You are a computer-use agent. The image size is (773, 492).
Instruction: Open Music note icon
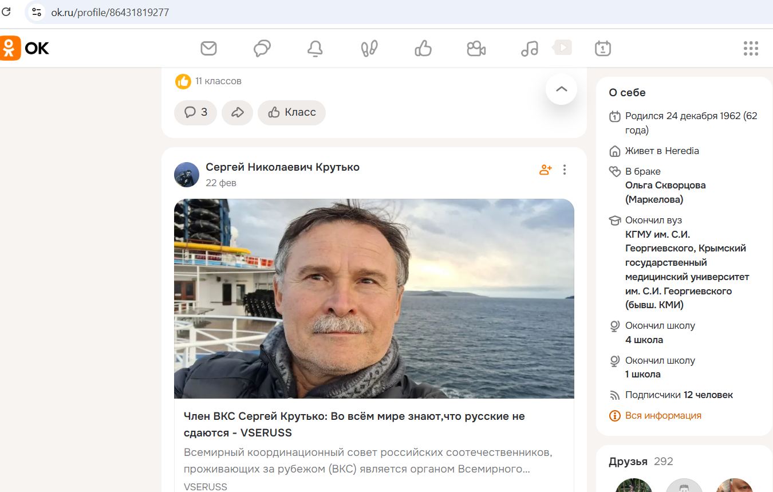[530, 49]
